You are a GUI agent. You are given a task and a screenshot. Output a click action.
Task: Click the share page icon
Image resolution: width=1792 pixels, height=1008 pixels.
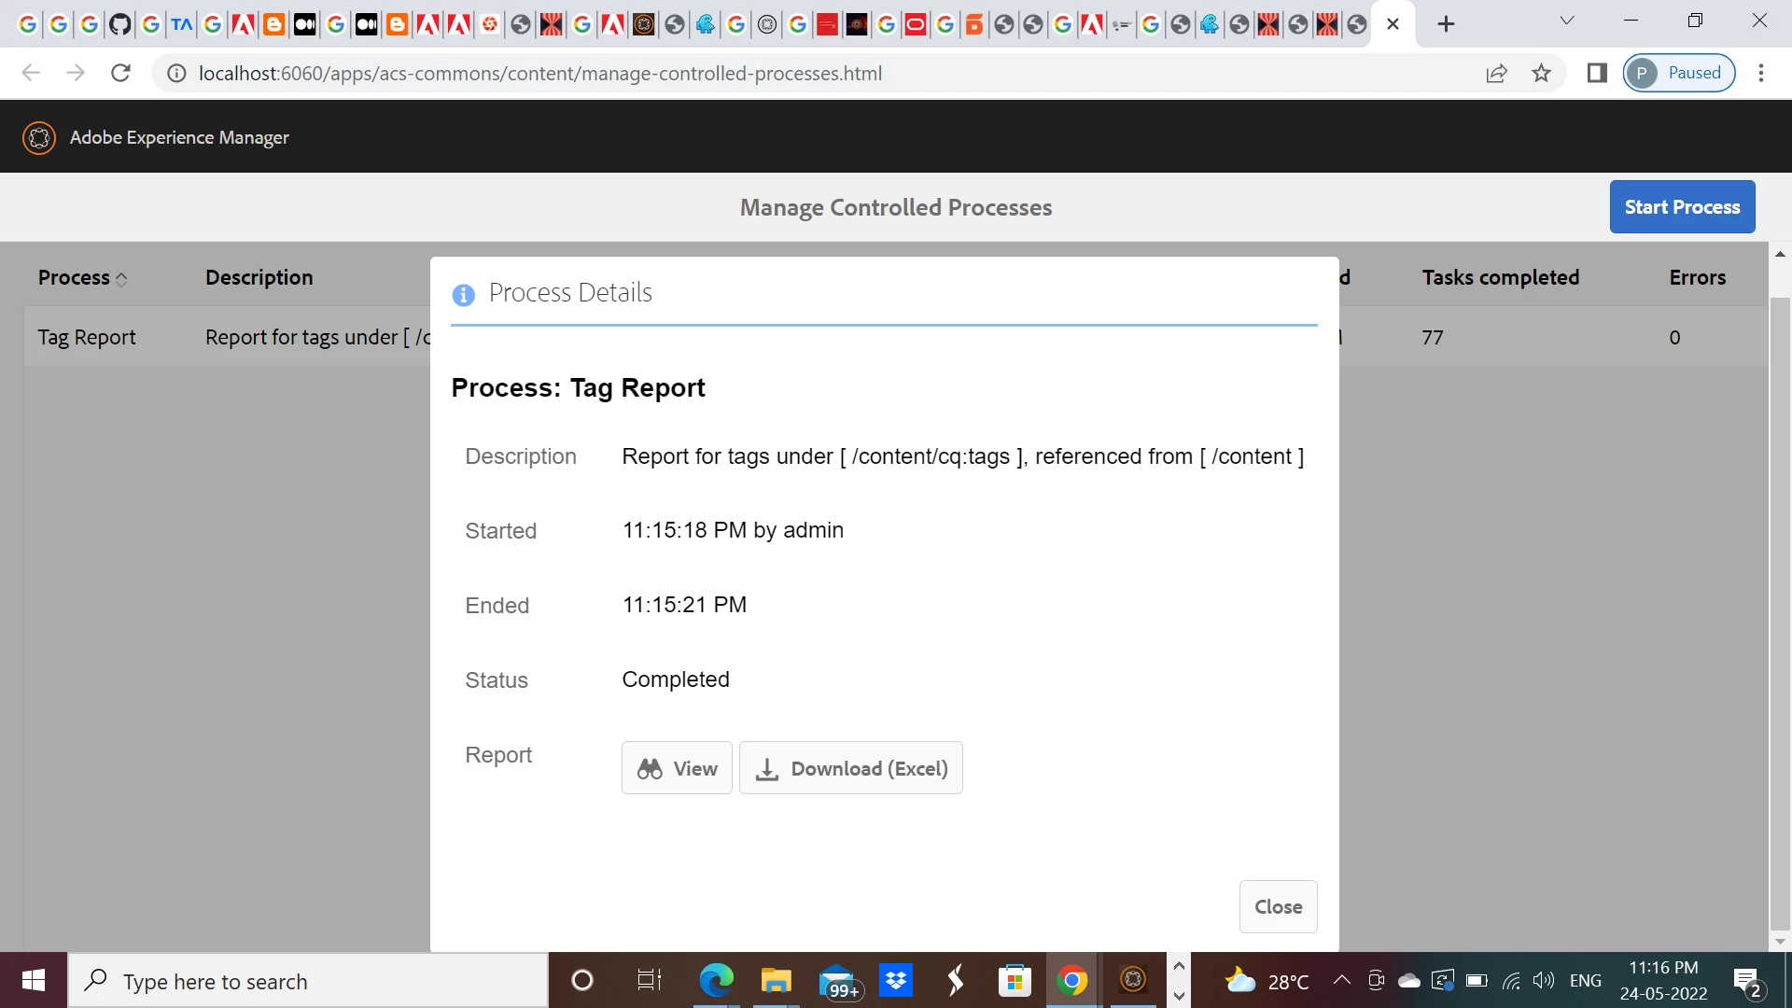tap(1496, 73)
